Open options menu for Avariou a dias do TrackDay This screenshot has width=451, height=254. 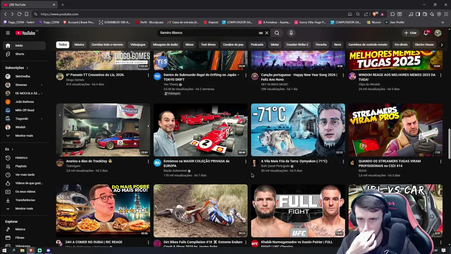click(x=148, y=162)
